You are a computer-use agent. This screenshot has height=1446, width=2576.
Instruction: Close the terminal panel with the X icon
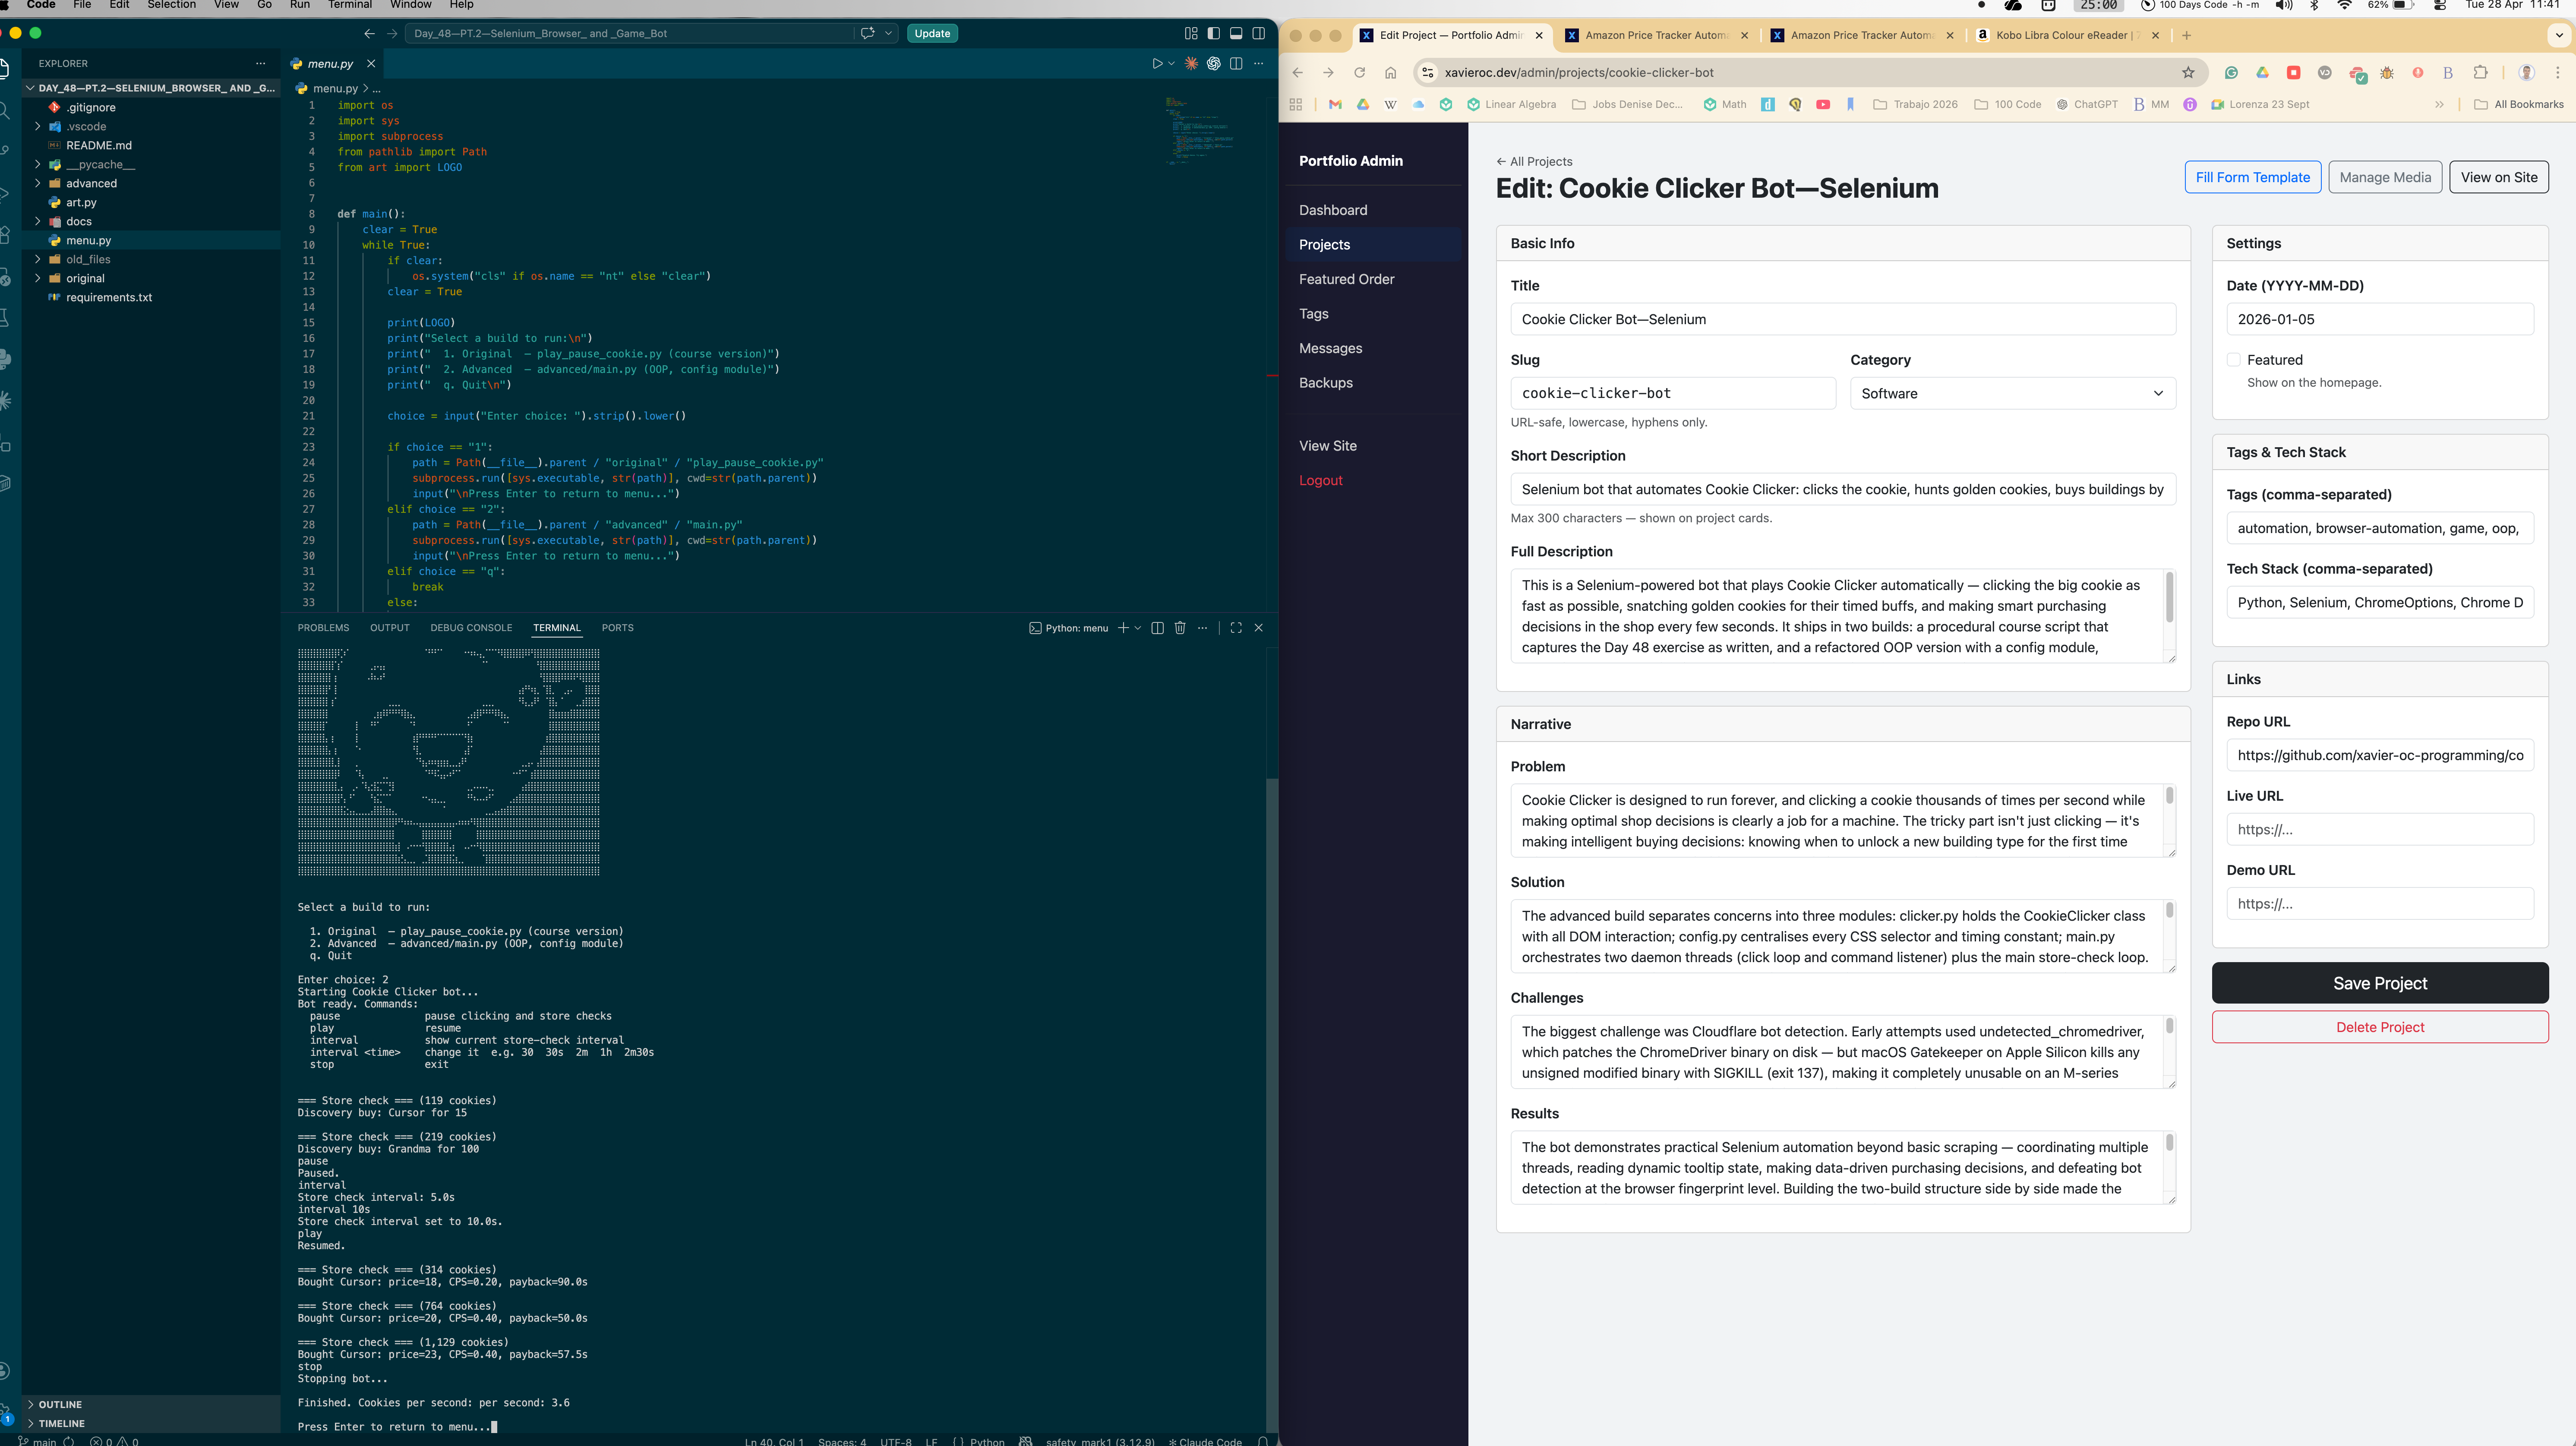[x=1259, y=628]
